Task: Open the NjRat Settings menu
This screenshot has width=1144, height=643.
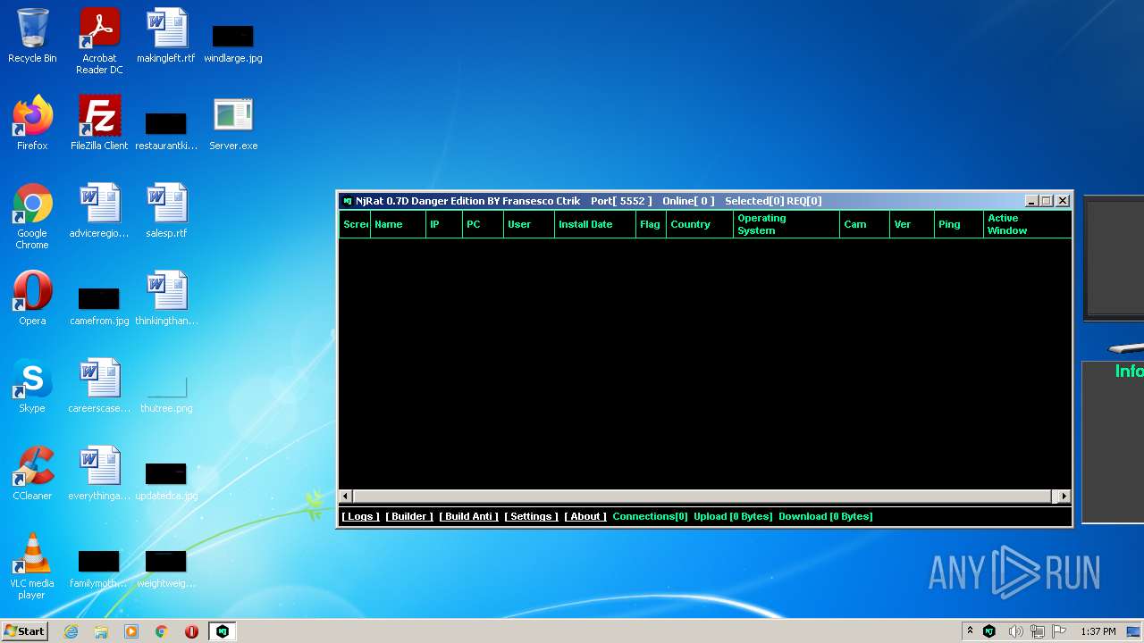Action: coord(531,516)
